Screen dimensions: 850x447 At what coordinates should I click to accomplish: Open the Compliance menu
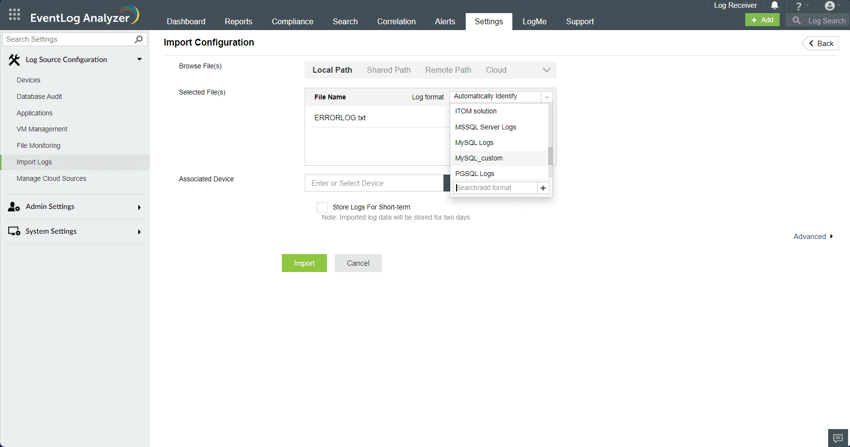292,21
